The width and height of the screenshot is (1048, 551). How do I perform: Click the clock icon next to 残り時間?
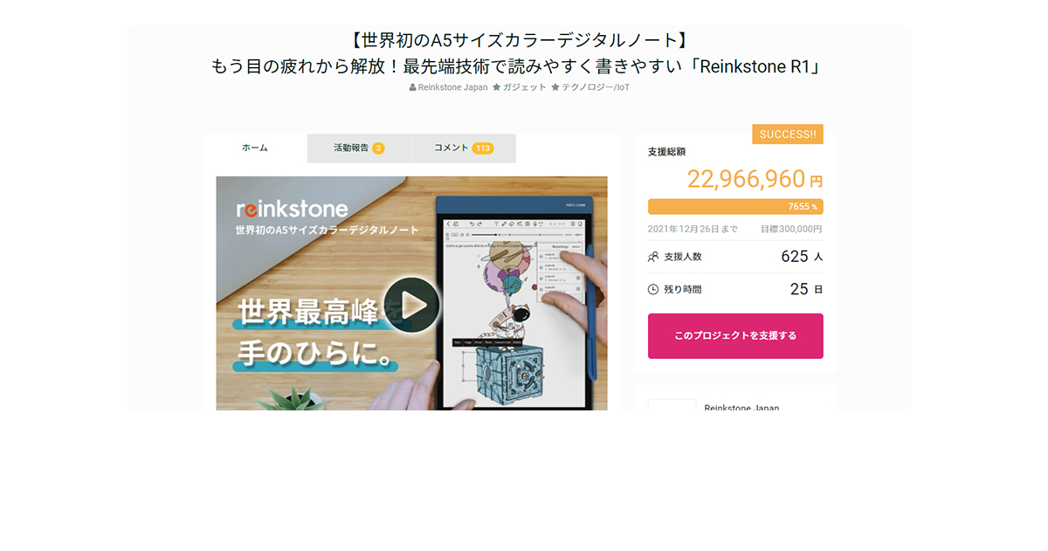coord(653,289)
